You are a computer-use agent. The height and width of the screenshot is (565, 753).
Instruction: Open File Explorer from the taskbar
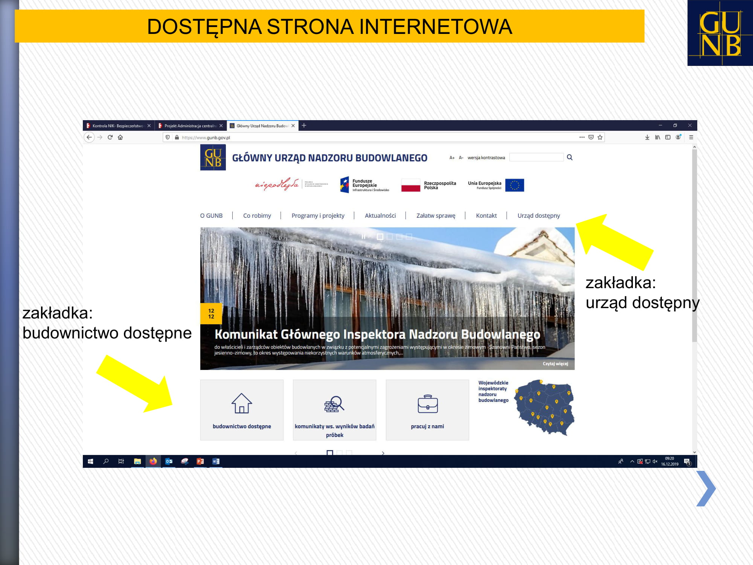click(137, 461)
